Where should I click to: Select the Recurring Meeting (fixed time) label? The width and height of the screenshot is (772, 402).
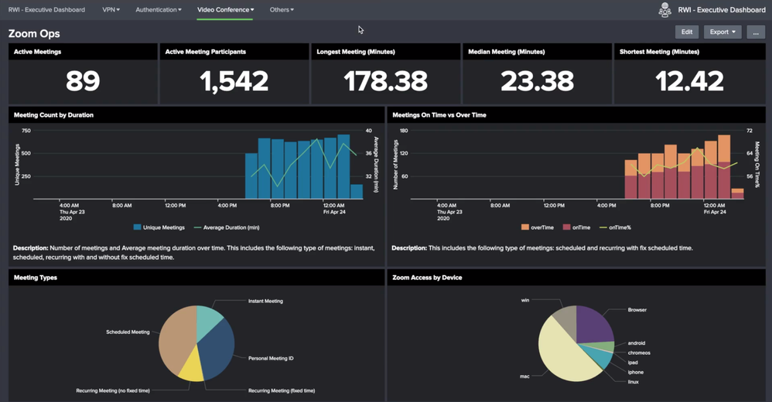click(282, 390)
